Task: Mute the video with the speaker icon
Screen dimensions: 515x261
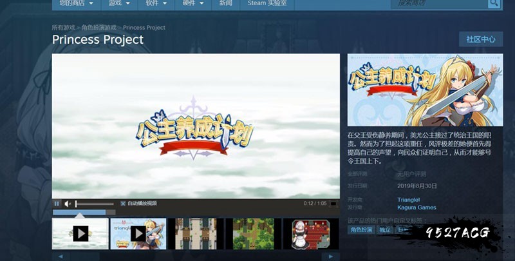Action: pyautogui.click(x=68, y=204)
